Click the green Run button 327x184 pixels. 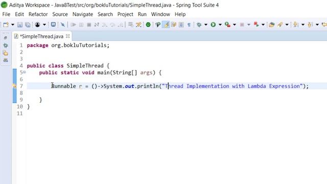tap(213, 25)
